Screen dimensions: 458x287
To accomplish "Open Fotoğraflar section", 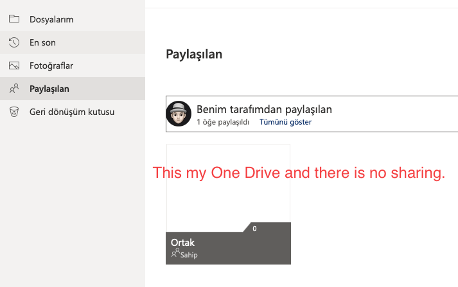I will click(73, 65).
